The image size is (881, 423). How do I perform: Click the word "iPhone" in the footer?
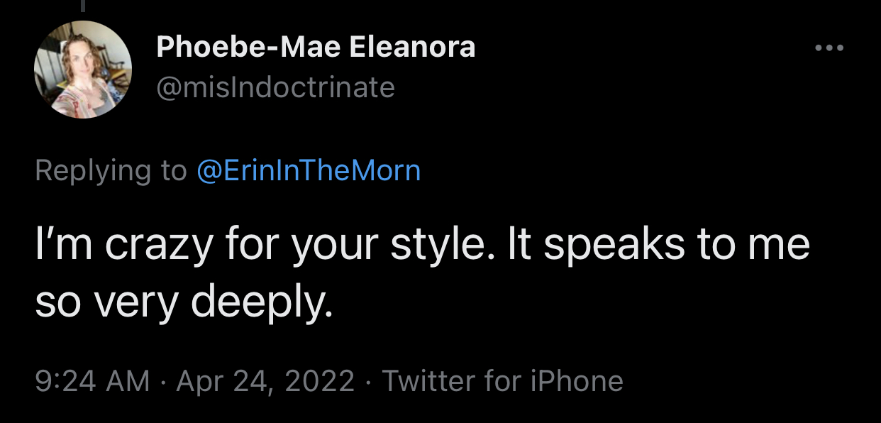576,381
